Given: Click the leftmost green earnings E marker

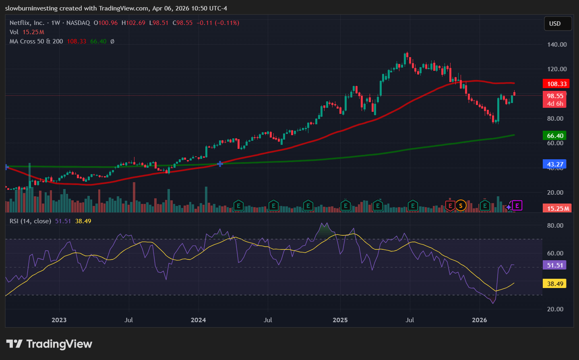Looking at the screenshot, I should 238,206.
